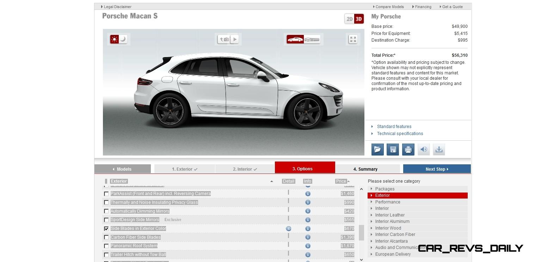
Task: Open the 2. Interior step tab
Action: click(245, 169)
